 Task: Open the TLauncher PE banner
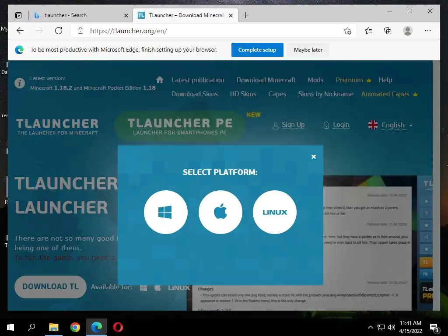pos(180,126)
